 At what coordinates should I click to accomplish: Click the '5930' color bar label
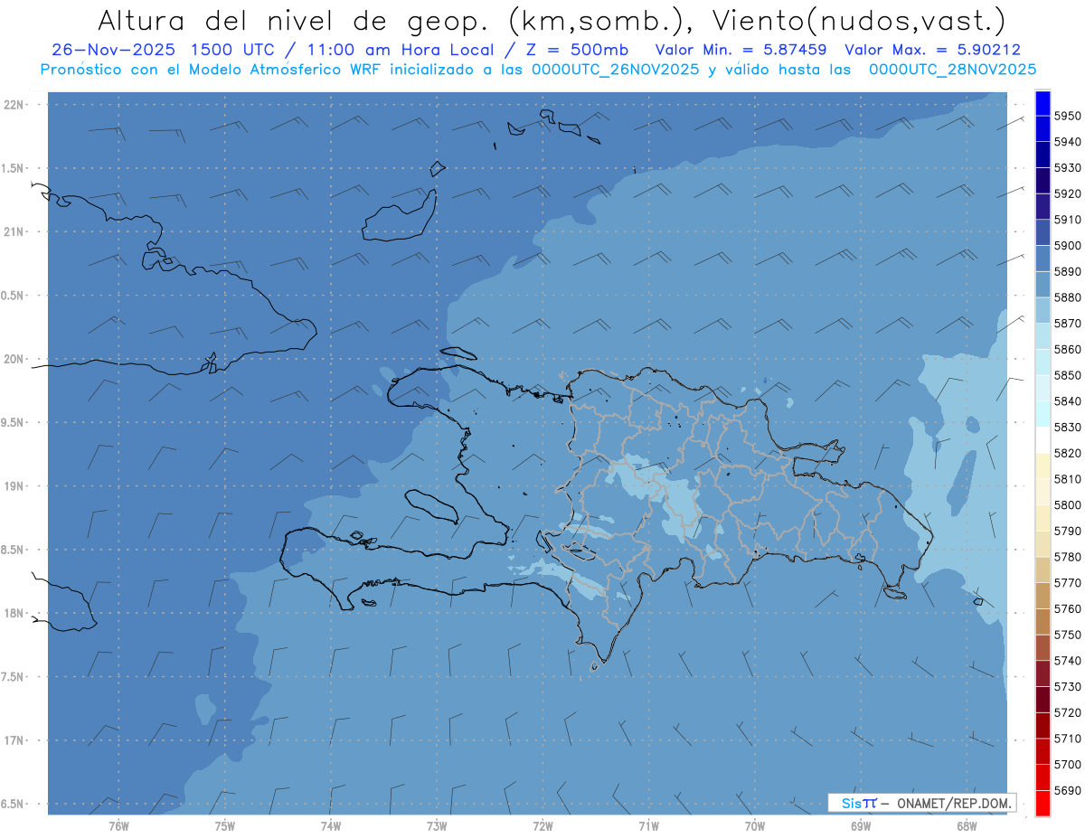(x=1068, y=168)
